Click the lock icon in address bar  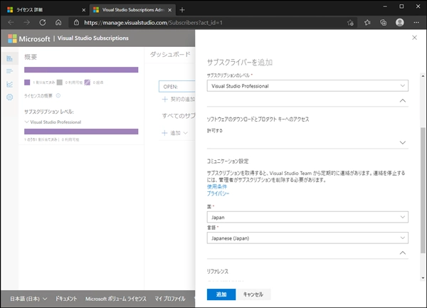click(x=77, y=23)
